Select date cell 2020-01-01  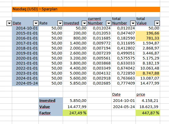(x=25, y=58)
